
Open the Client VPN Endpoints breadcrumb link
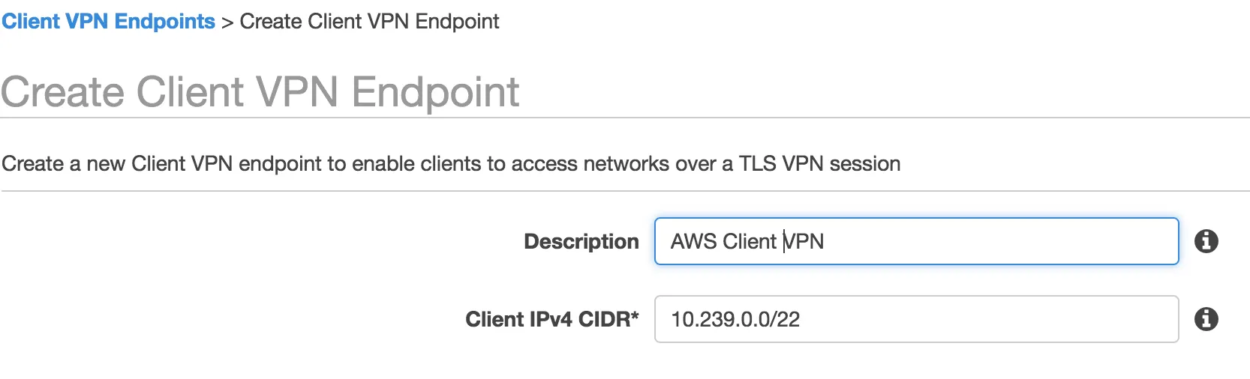tap(108, 21)
